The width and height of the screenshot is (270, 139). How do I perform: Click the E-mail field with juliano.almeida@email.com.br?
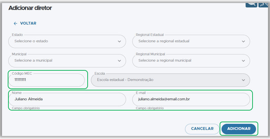point(191,99)
